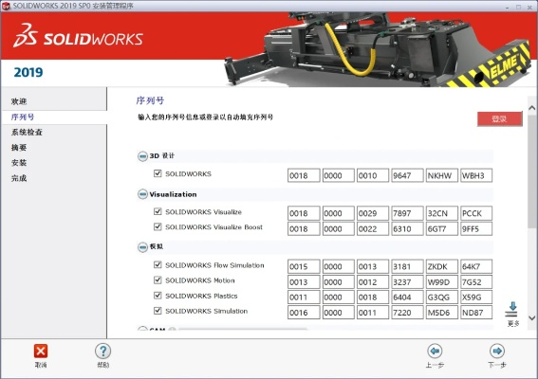The height and width of the screenshot is (379, 538).
Task: Click Plastics serial field X59G
Action: click(476, 298)
